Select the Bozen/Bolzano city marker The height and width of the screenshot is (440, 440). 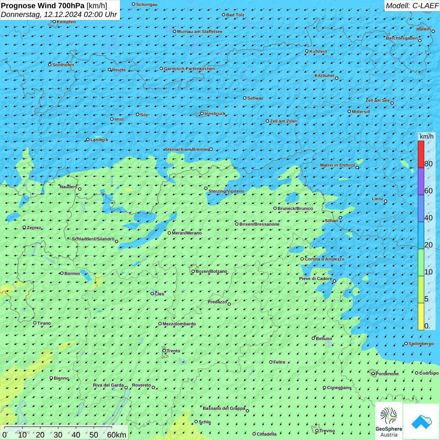(193, 271)
